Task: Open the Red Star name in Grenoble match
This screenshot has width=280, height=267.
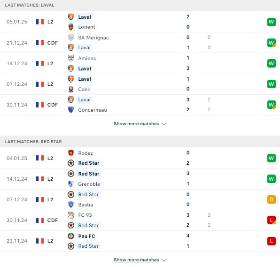Action: click(89, 174)
